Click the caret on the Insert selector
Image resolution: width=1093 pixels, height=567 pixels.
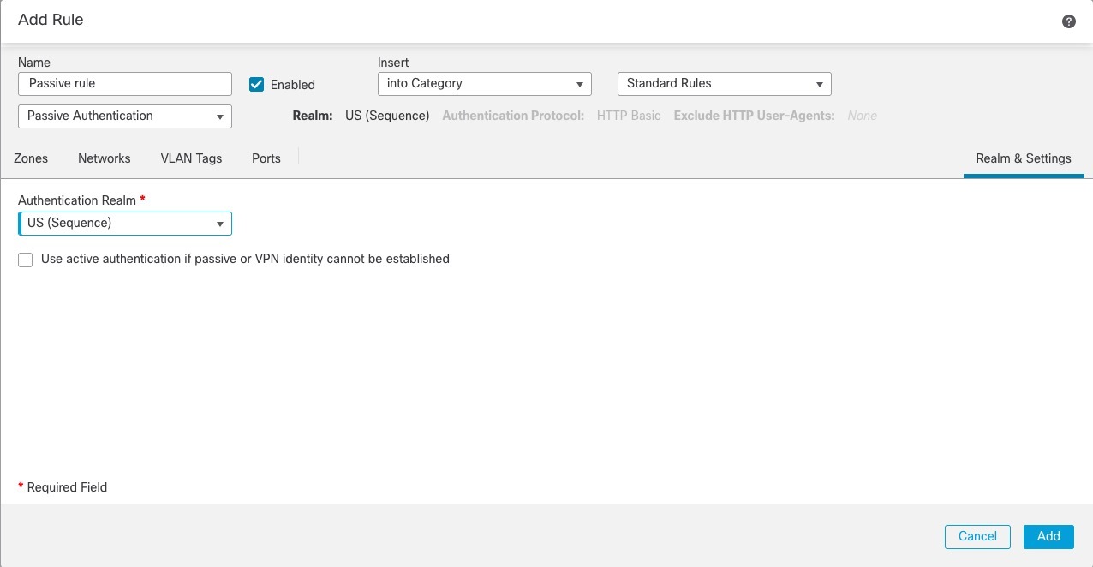pyautogui.click(x=581, y=84)
